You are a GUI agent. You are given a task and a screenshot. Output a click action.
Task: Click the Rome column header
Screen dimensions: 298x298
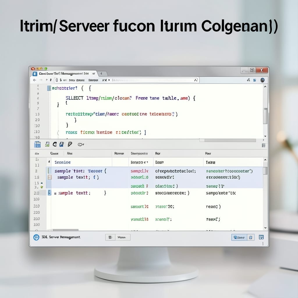(x=119, y=153)
